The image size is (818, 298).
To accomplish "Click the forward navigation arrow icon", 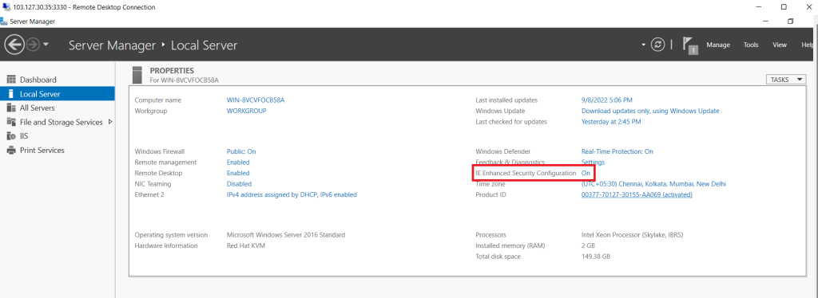I will tap(33, 45).
